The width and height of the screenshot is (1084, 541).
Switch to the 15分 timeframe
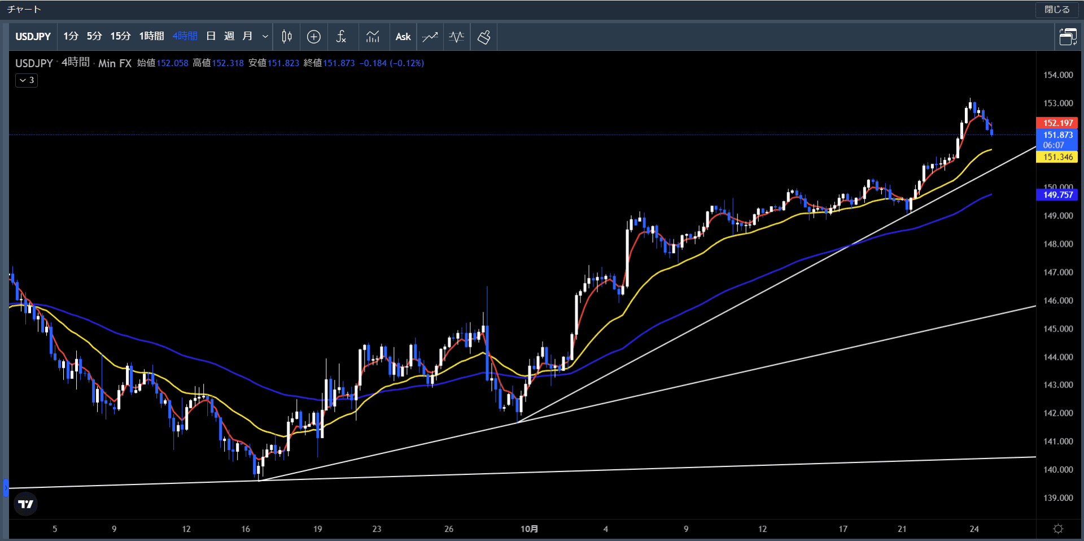point(120,36)
